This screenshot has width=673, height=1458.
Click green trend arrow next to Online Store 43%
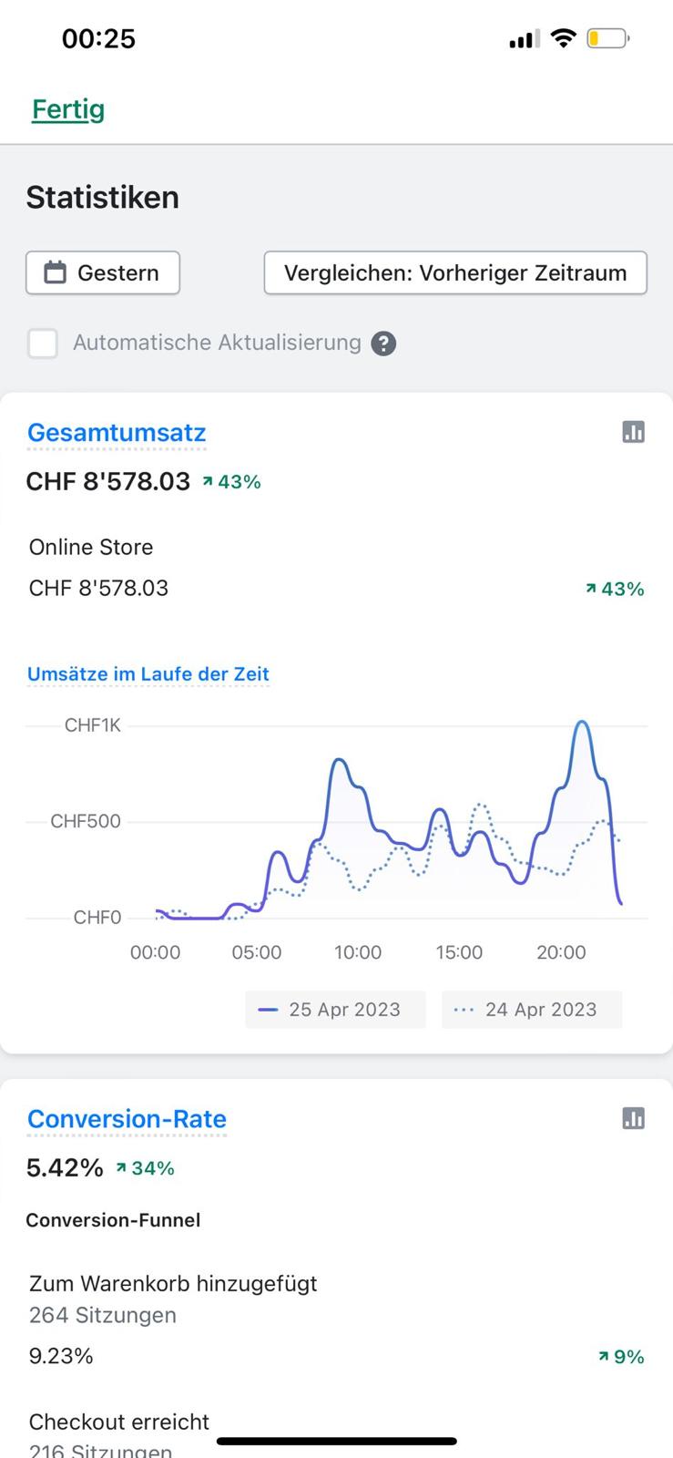point(591,590)
